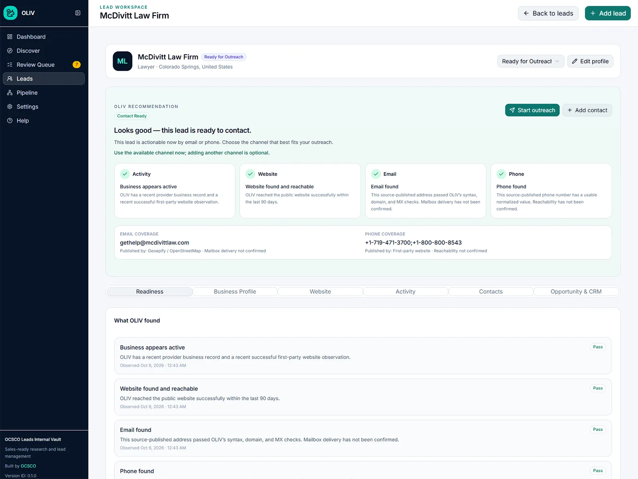The width and height of the screenshot is (638, 479).
Task: Click the Website card checkmark icon
Action: point(250,174)
